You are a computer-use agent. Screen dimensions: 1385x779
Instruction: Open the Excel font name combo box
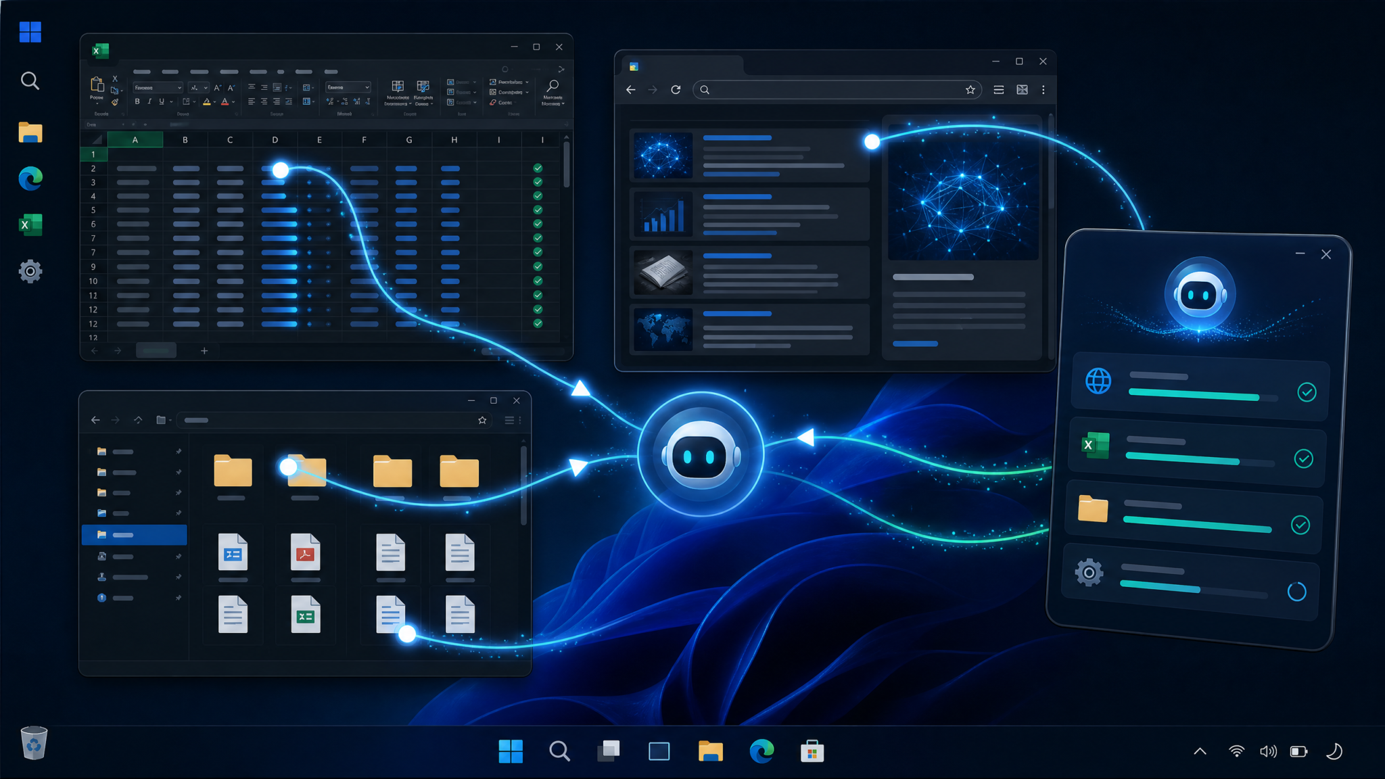pos(158,87)
